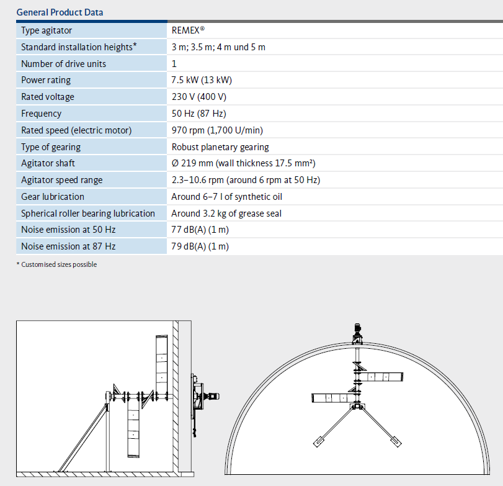Select the 3.2 kg grease seal value
Viewport: 503px width, 486px height.
pyautogui.click(x=226, y=214)
